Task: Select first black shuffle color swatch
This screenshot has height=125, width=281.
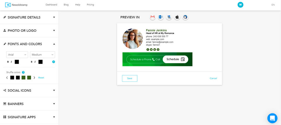Action: 12,78
